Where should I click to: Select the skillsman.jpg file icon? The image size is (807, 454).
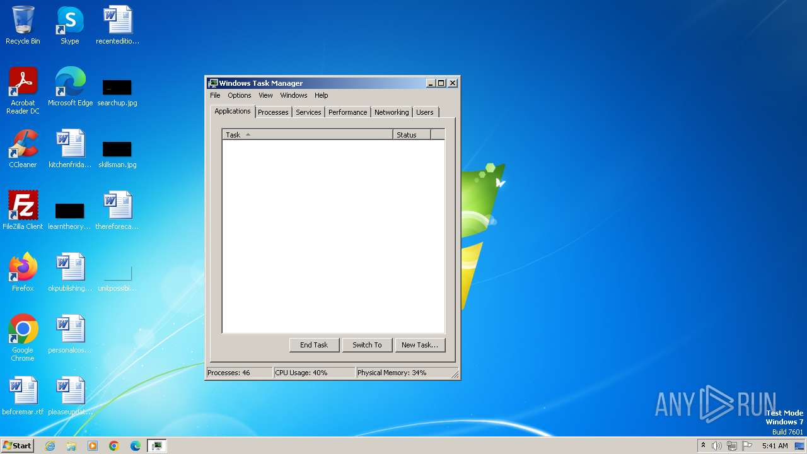(x=117, y=153)
